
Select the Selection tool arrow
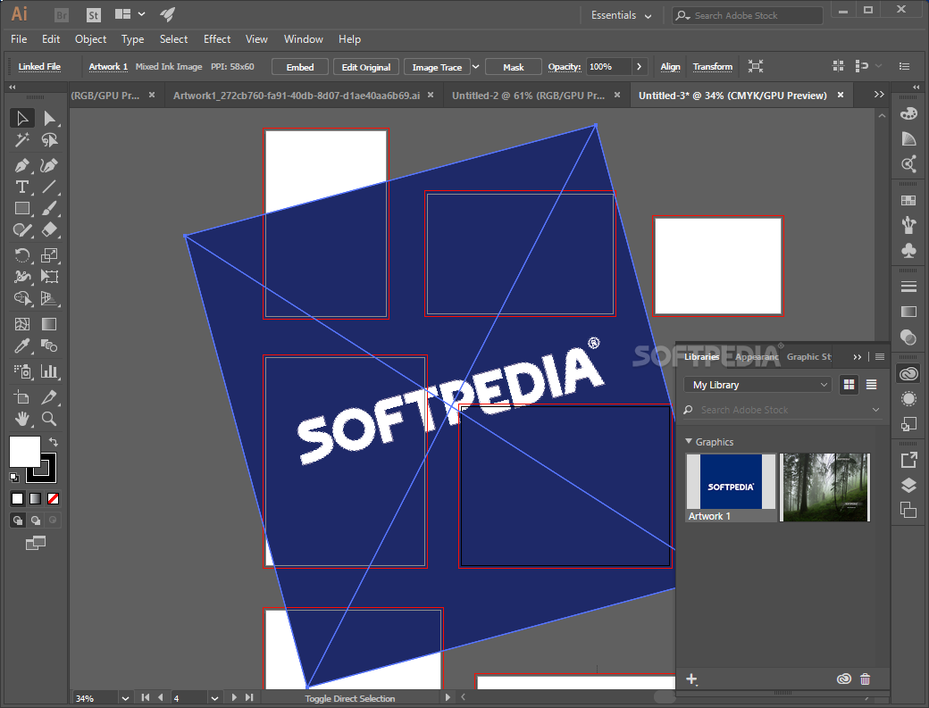[22, 119]
